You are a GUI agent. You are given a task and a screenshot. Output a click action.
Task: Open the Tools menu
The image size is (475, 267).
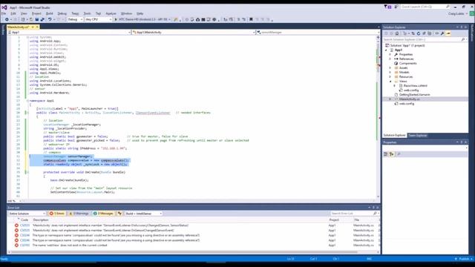click(x=88, y=13)
